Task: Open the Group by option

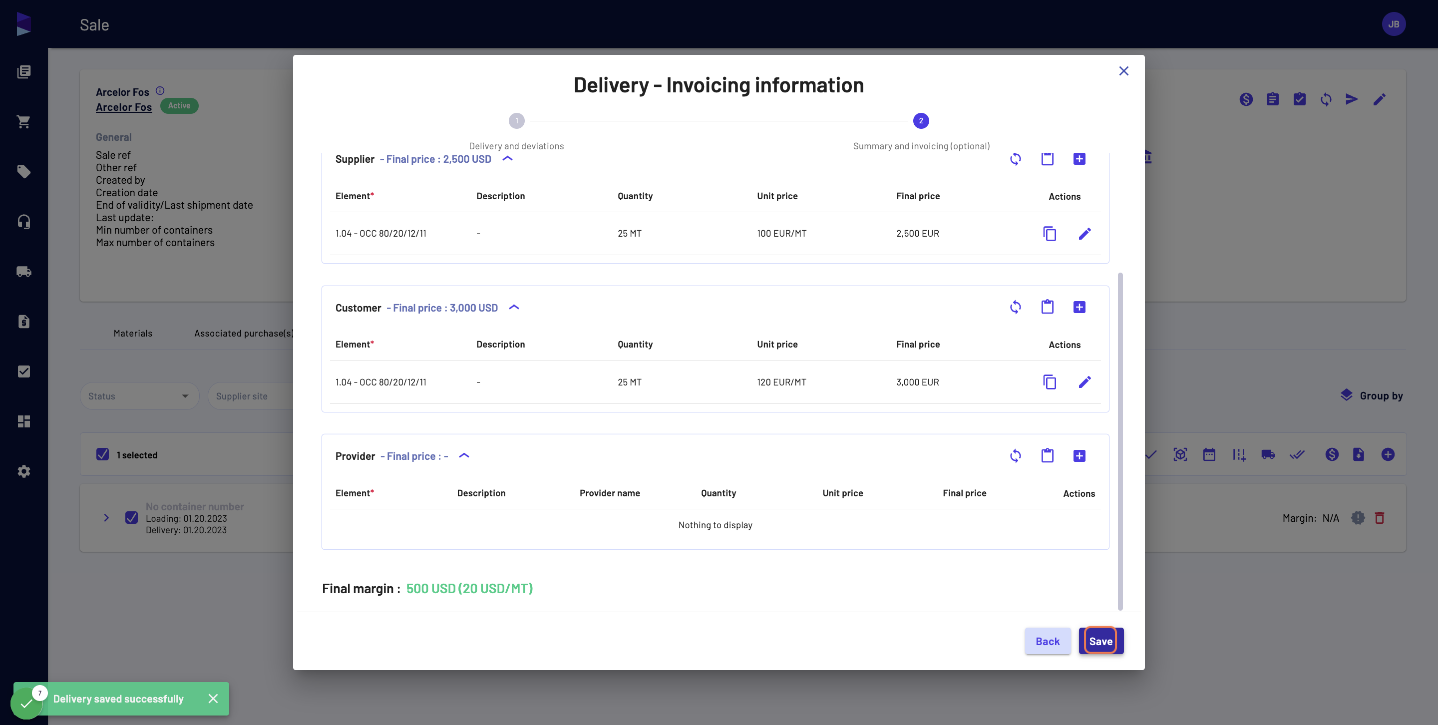Action: coord(1372,396)
